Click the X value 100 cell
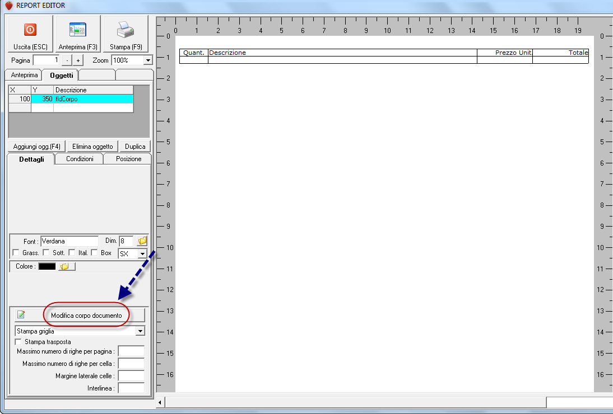The image size is (613, 414). 20,98
